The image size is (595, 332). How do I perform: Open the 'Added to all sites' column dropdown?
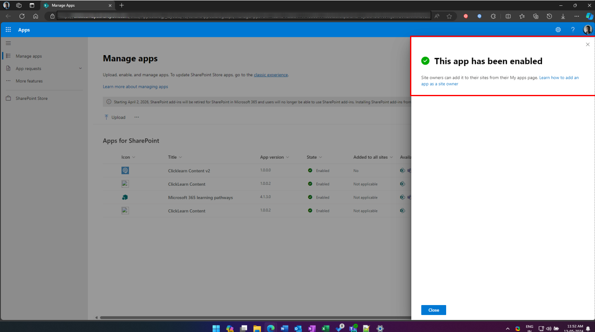pyautogui.click(x=373, y=157)
